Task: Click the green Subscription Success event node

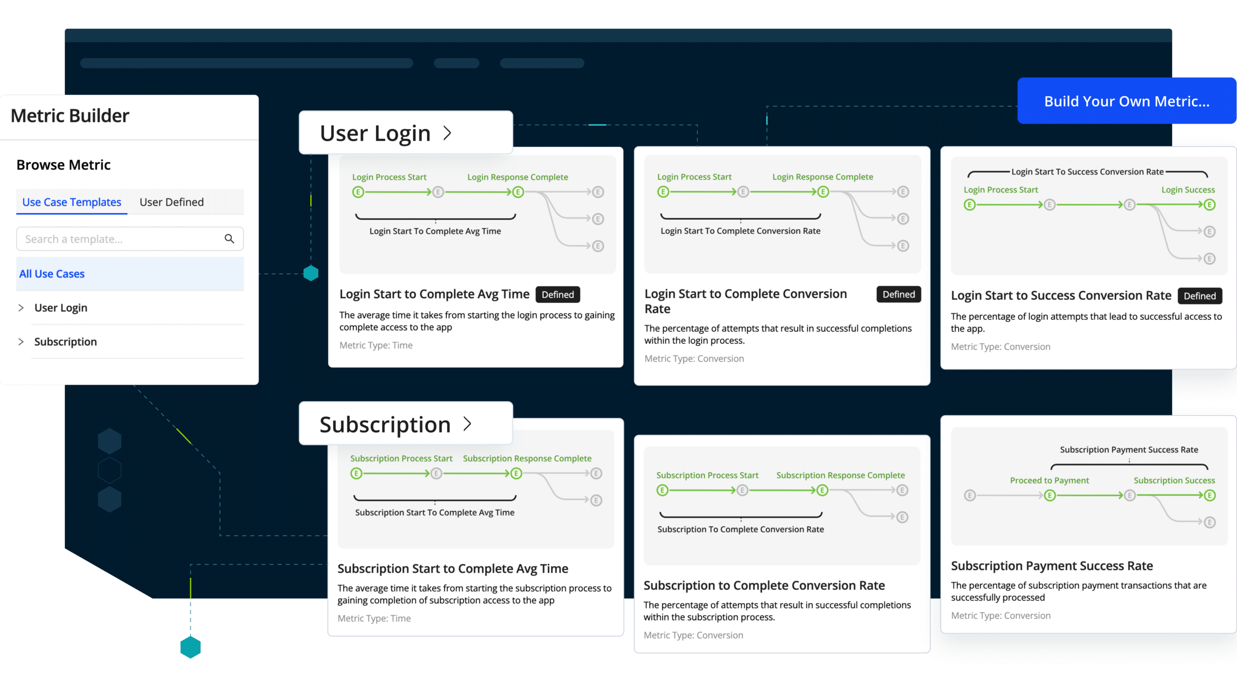Action: point(1209,495)
